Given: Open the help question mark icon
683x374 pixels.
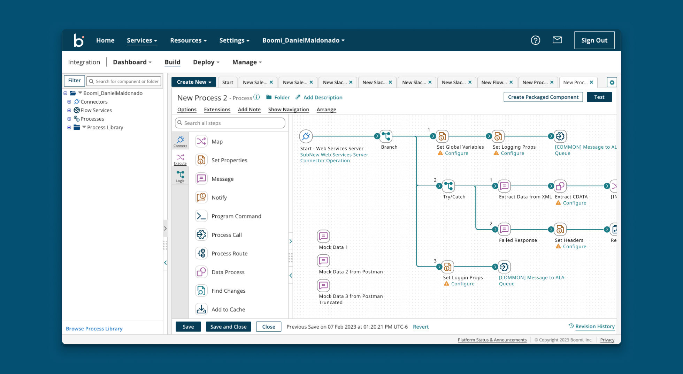Looking at the screenshot, I should [535, 40].
